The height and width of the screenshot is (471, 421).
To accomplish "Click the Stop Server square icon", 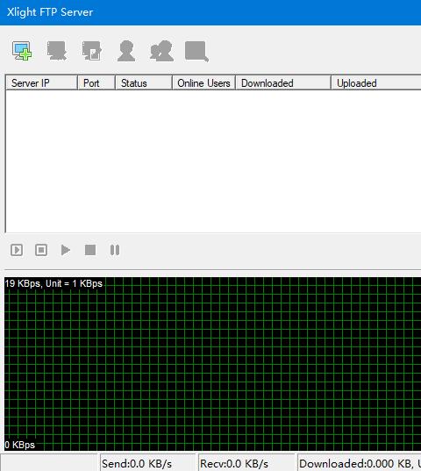I will coord(90,250).
